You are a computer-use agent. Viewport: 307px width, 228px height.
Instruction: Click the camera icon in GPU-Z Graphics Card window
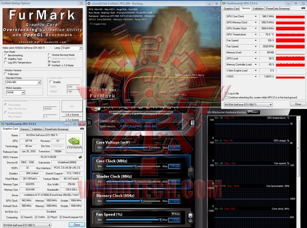(x=82, y=129)
